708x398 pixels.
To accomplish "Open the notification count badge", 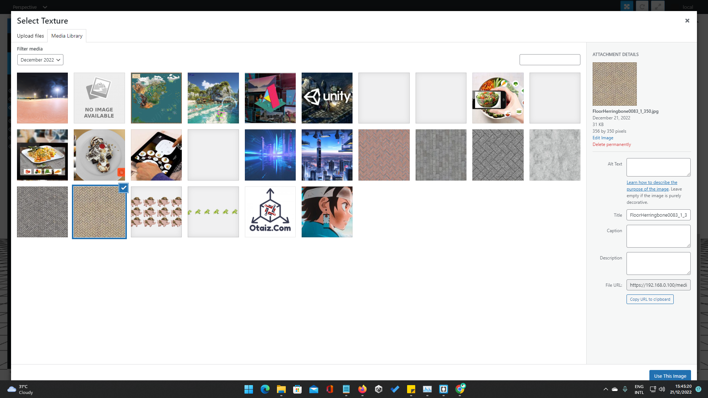I will 698,389.
